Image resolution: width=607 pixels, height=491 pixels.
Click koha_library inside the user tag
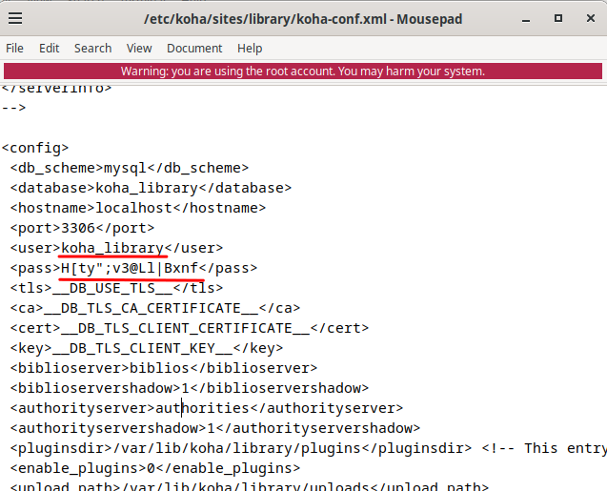tap(112, 248)
